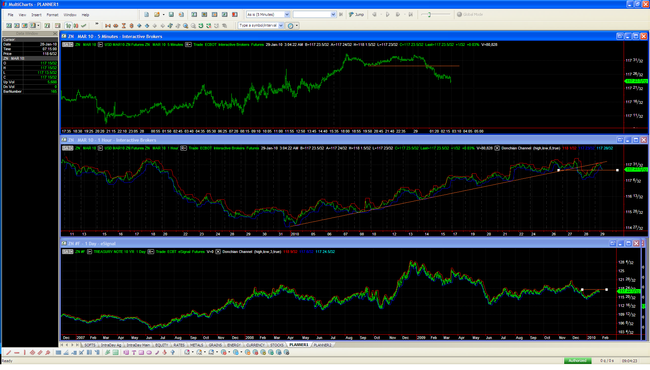Select the red Arrow Down drawing tool
The width and height of the screenshot is (650, 370).
point(165,352)
